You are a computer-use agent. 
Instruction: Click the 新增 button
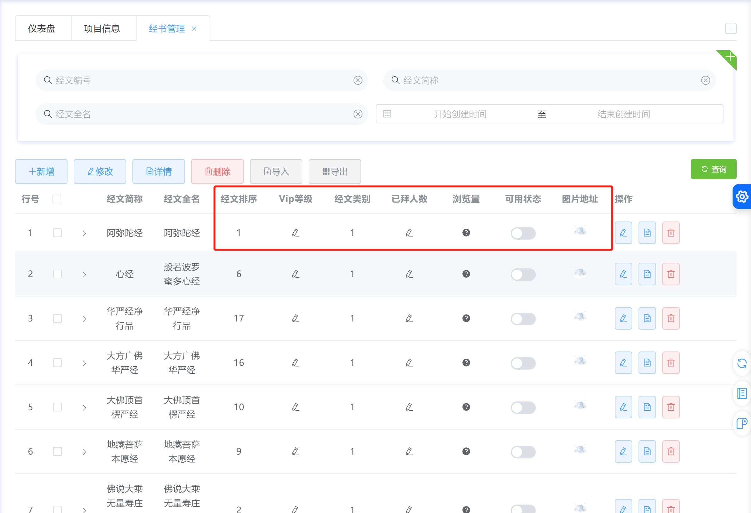pos(41,171)
